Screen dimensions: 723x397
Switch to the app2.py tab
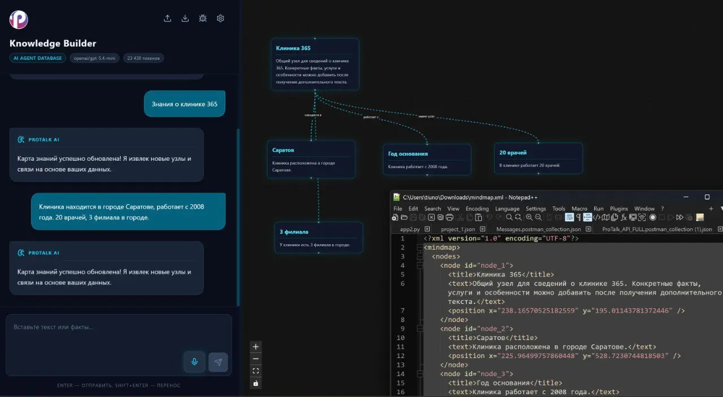[x=411, y=230]
